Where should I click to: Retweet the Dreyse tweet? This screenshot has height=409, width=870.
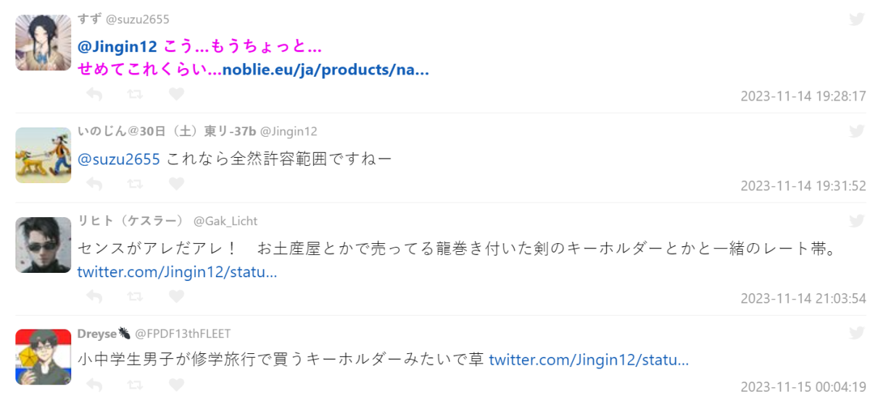click(135, 384)
